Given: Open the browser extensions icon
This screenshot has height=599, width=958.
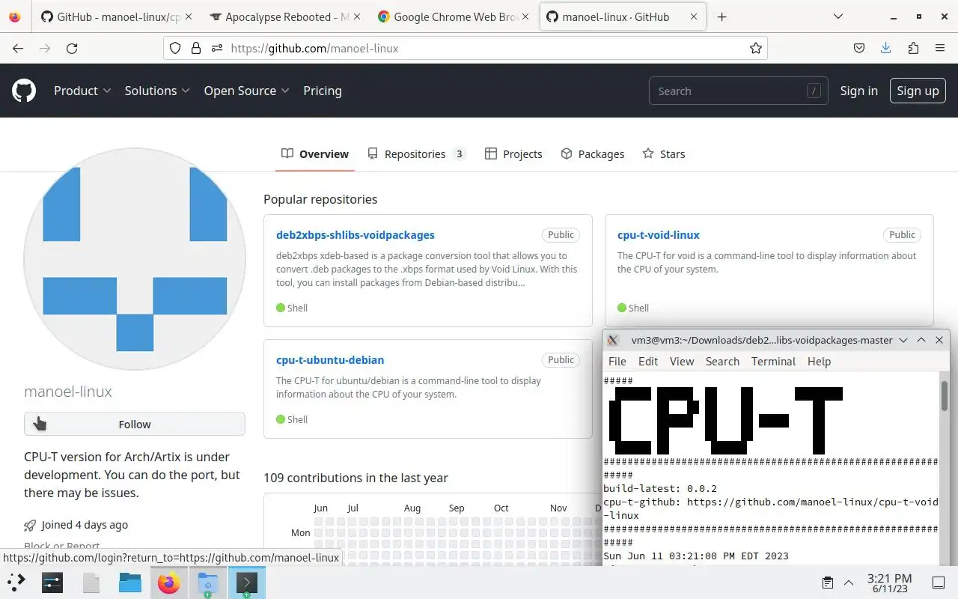Looking at the screenshot, I should [x=913, y=48].
